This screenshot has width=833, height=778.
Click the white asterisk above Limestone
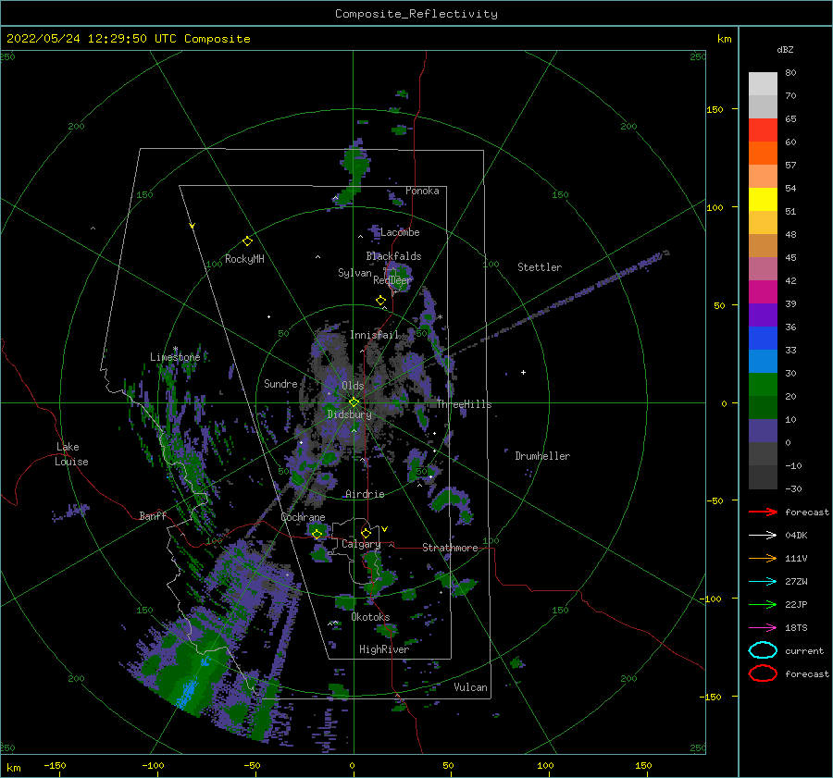[175, 349]
